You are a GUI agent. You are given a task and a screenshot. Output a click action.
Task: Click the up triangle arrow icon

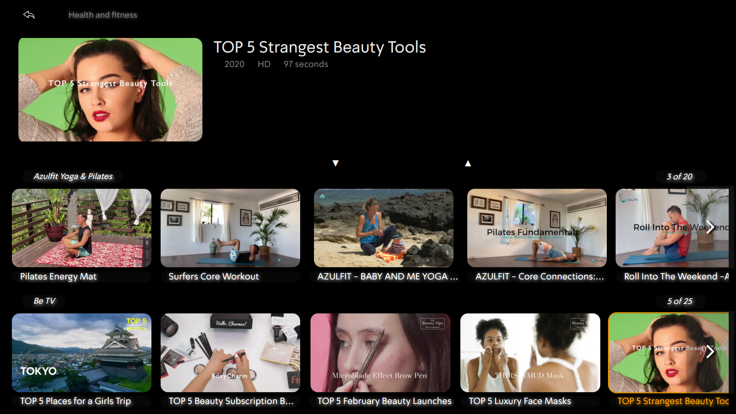468,163
